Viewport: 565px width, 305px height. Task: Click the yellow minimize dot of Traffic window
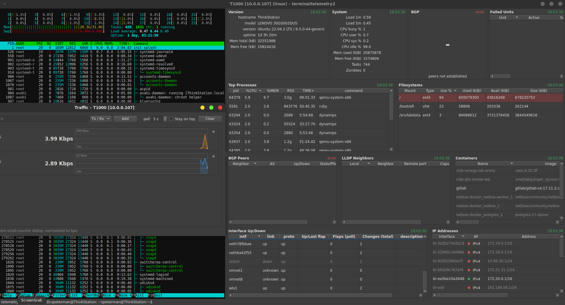[x=202, y=108]
